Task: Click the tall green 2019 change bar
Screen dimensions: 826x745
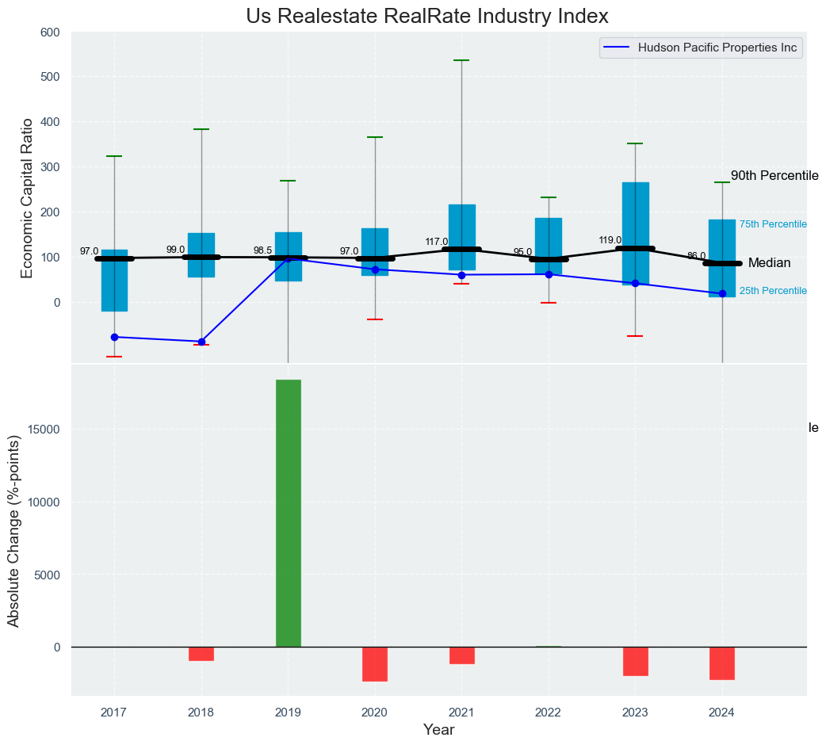Action: pos(288,513)
